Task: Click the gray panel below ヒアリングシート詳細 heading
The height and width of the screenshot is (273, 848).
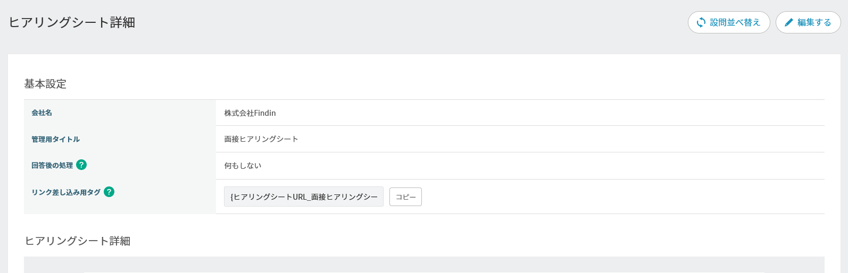Action: (424, 265)
